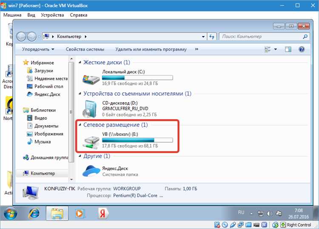Click the Back navigation arrow button

click(x=21, y=37)
